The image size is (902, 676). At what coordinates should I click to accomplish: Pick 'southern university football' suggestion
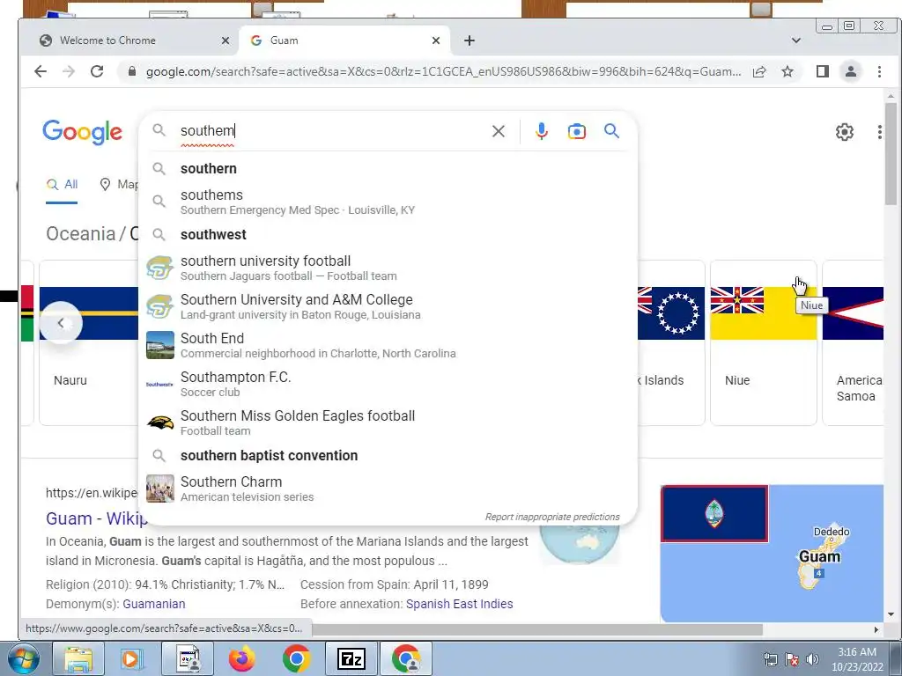[x=388, y=268]
